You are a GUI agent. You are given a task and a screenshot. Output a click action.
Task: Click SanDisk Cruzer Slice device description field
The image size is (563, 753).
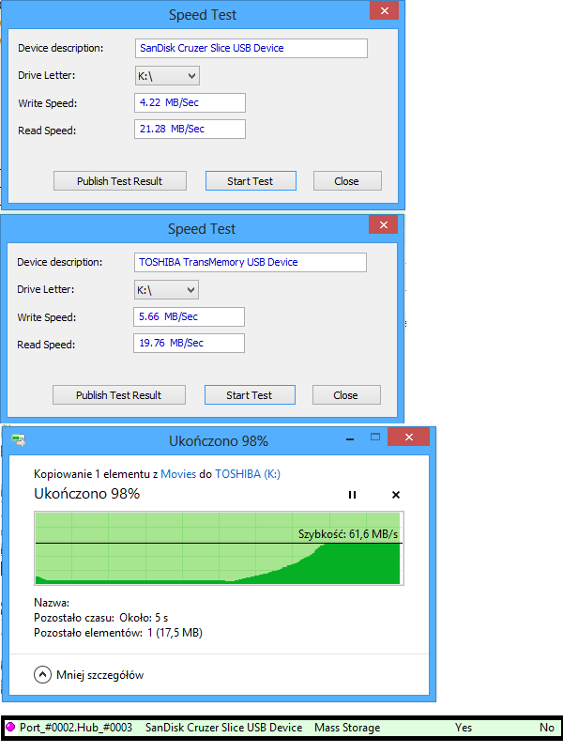click(251, 49)
